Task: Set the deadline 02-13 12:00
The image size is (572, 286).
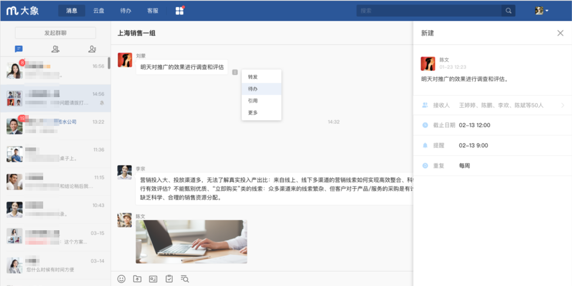Action: 474,125
